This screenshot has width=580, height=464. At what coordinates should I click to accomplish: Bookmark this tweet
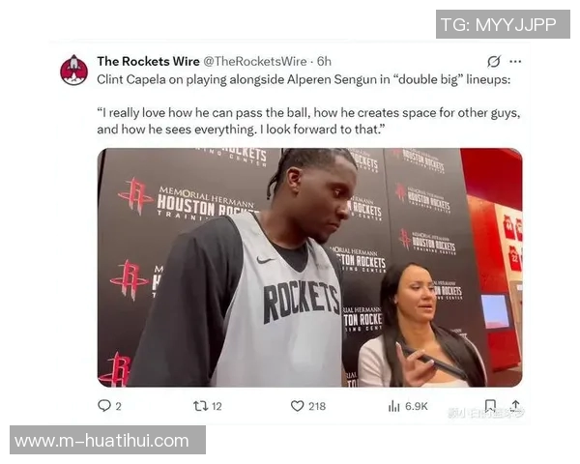[x=490, y=406]
